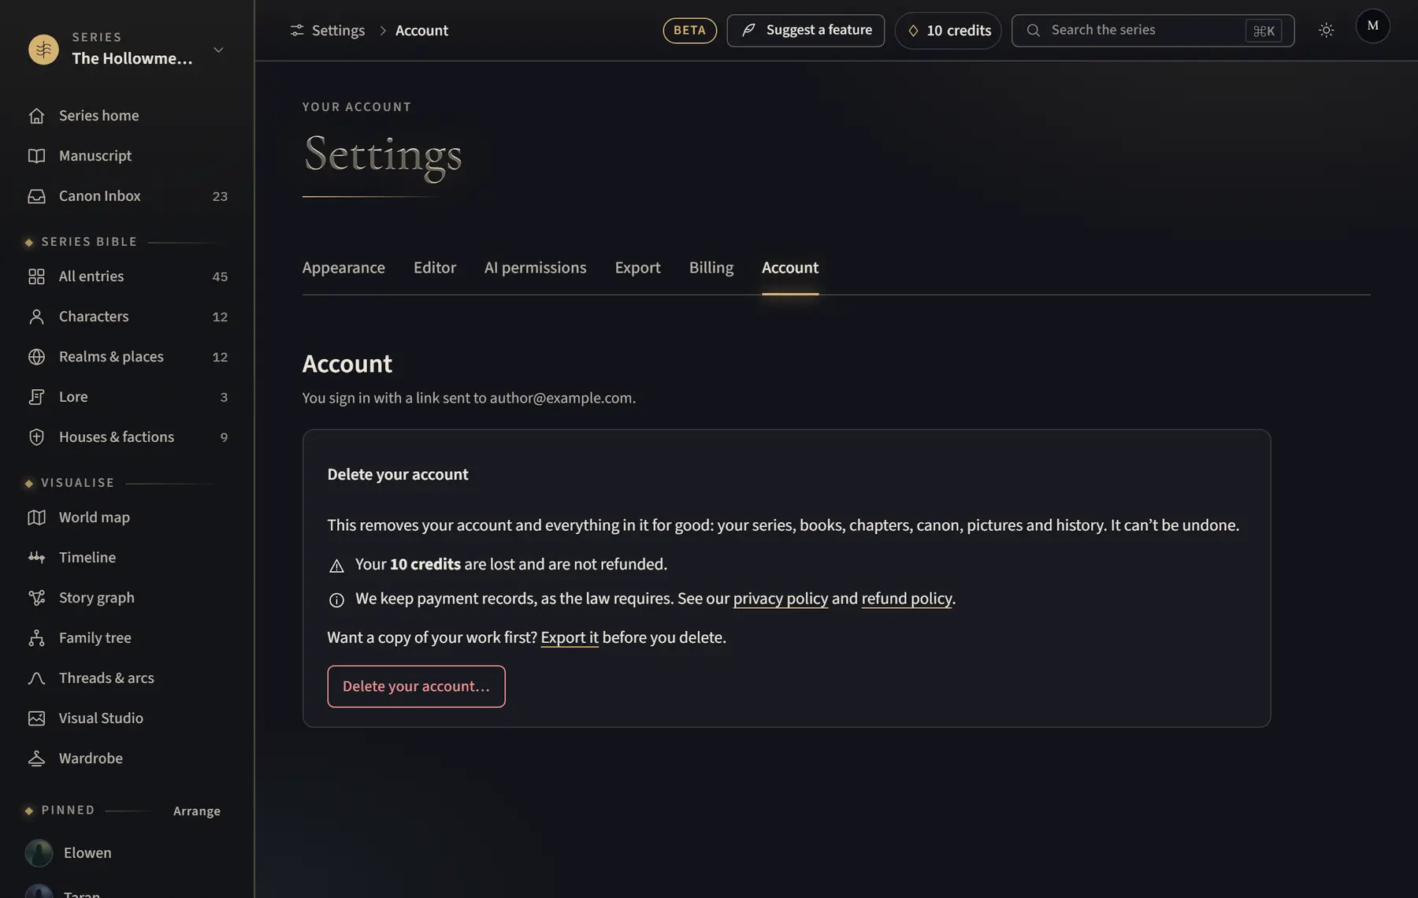Open the refund policy link
This screenshot has width=1418, height=898.
(907, 599)
